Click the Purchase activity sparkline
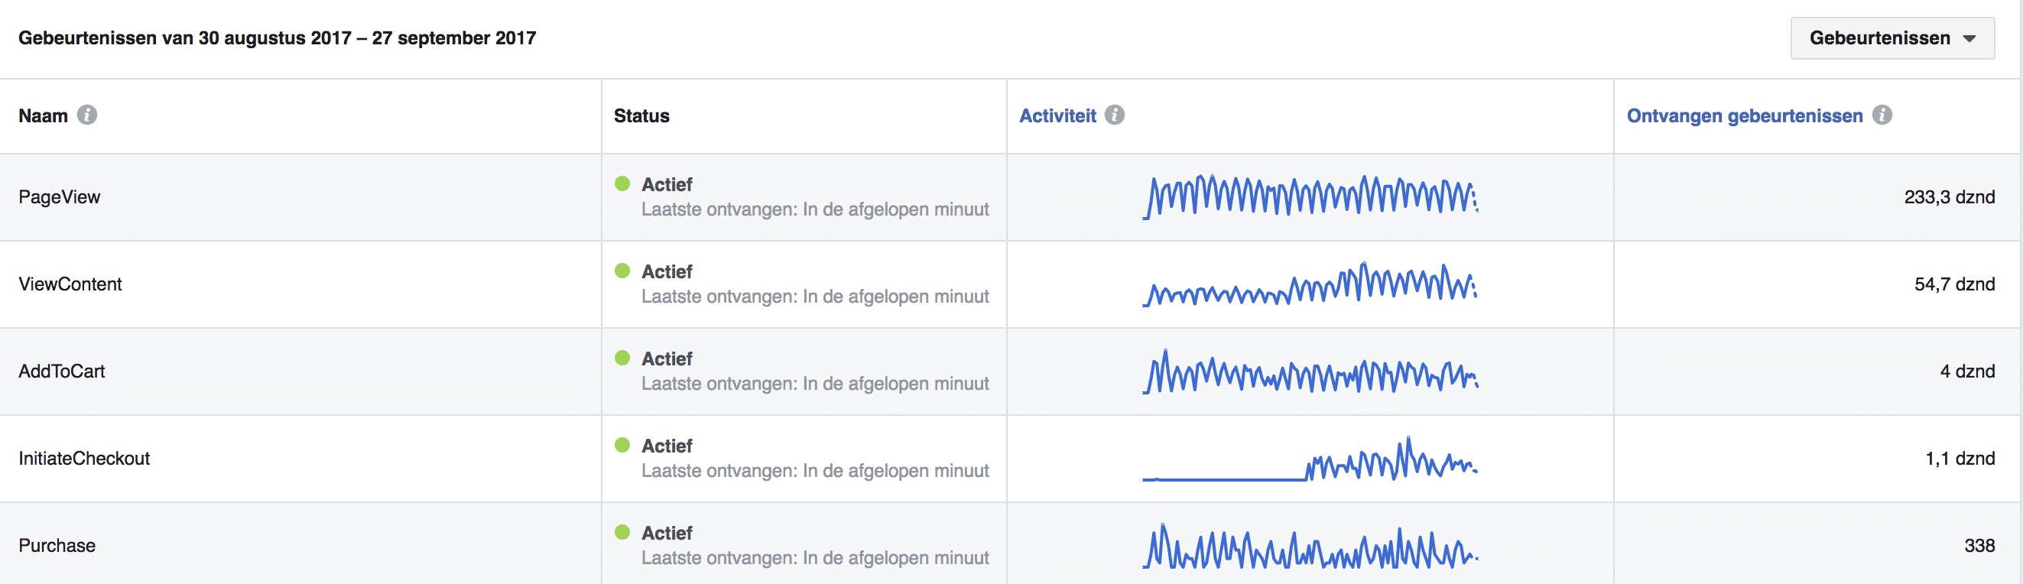2023x584 pixels. point(1309,547)
